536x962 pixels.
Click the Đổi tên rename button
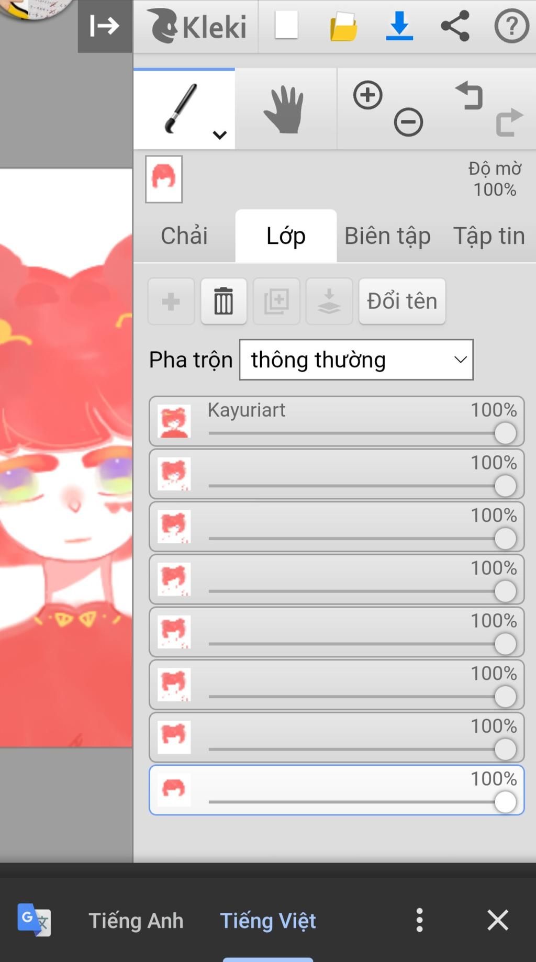tap(402, 301)
